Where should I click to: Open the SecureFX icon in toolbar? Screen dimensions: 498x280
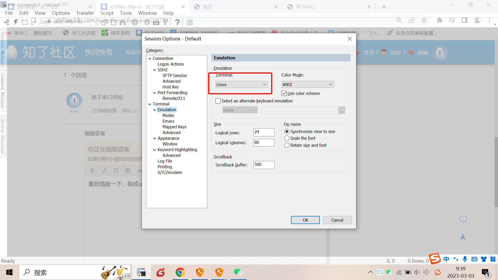click(190, 22)
